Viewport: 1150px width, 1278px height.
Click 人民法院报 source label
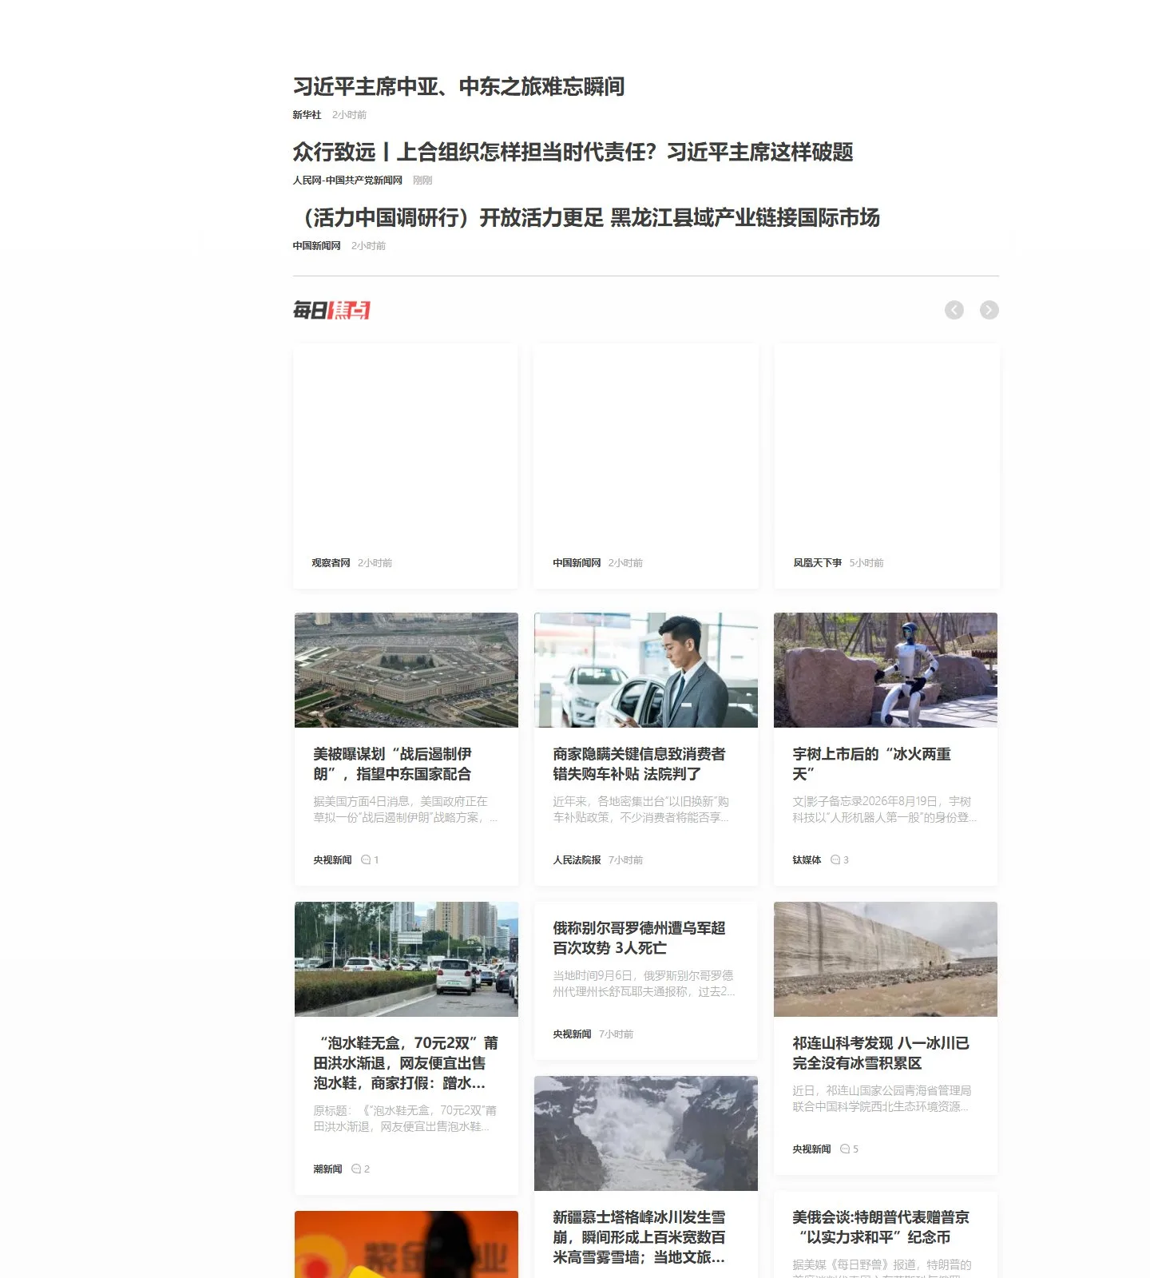577,860
